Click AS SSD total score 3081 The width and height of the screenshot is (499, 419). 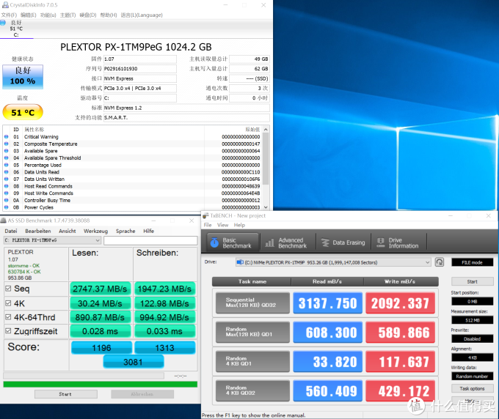134,362
